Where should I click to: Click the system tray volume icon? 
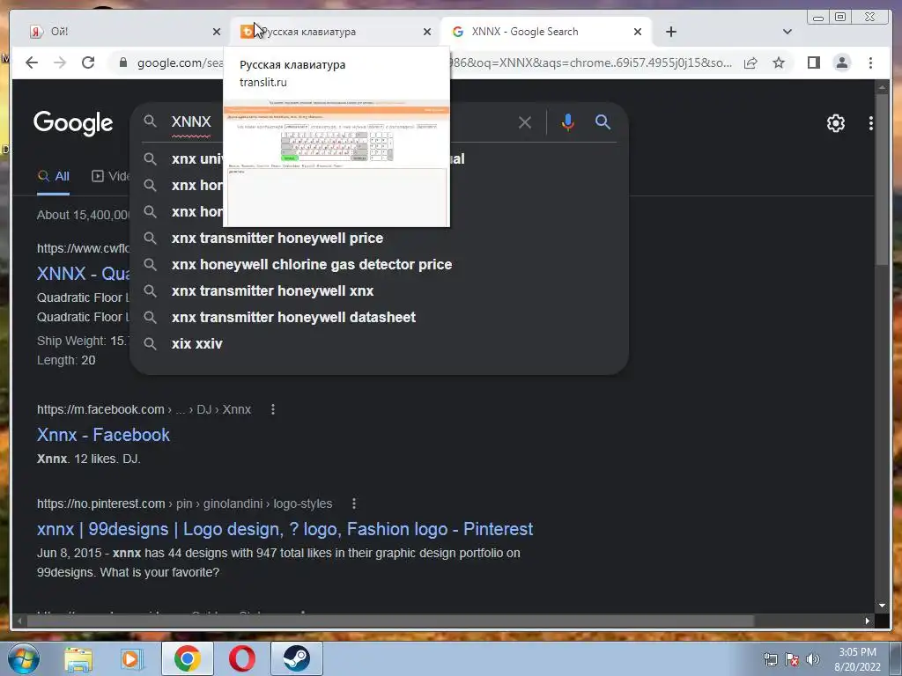(x=813, y=659)
